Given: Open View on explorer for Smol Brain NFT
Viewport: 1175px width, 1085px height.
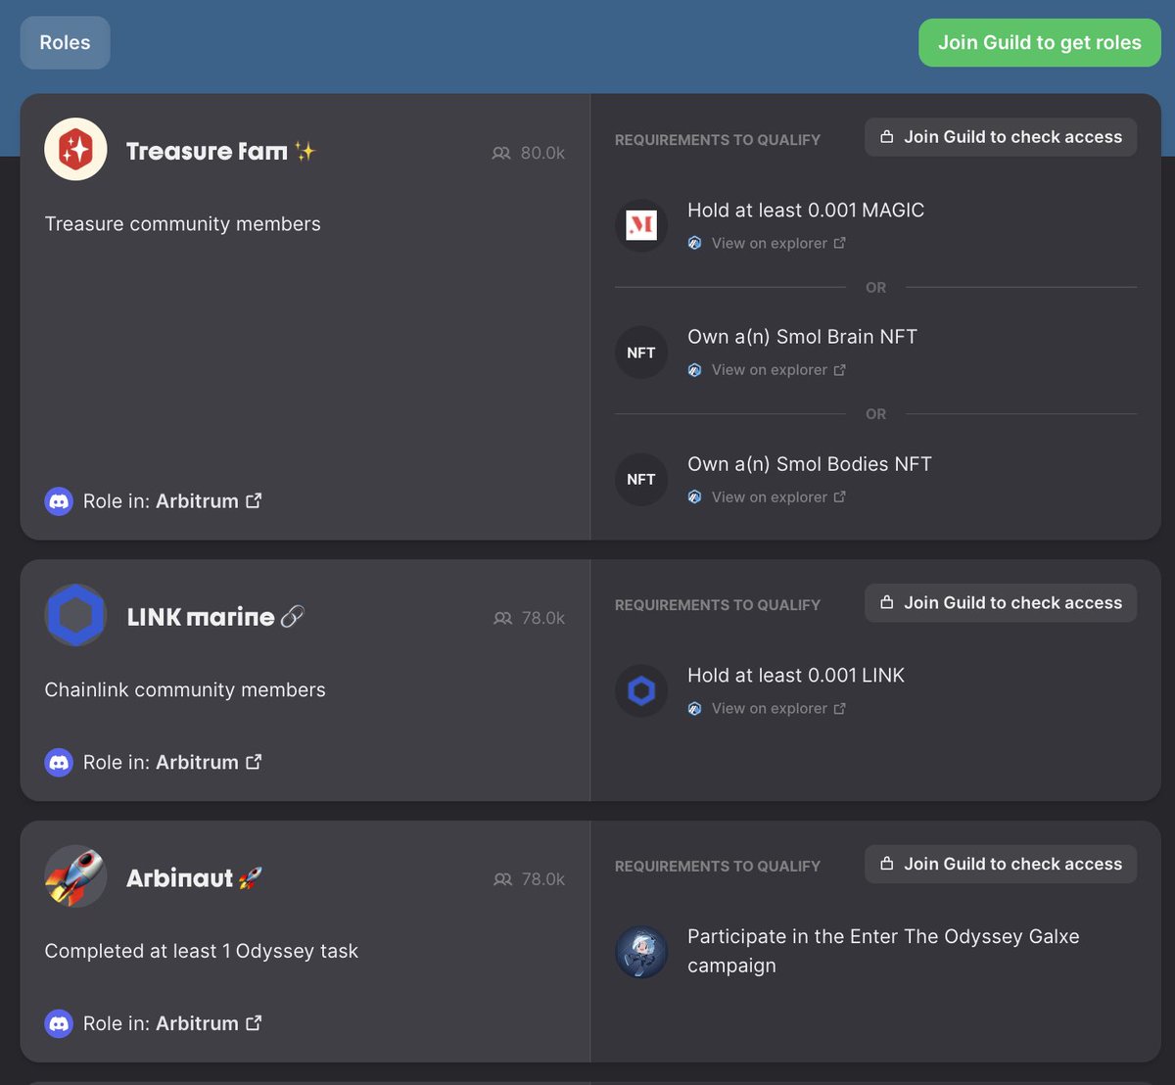Looking at the screenshot, I should [x=778, y=370].
